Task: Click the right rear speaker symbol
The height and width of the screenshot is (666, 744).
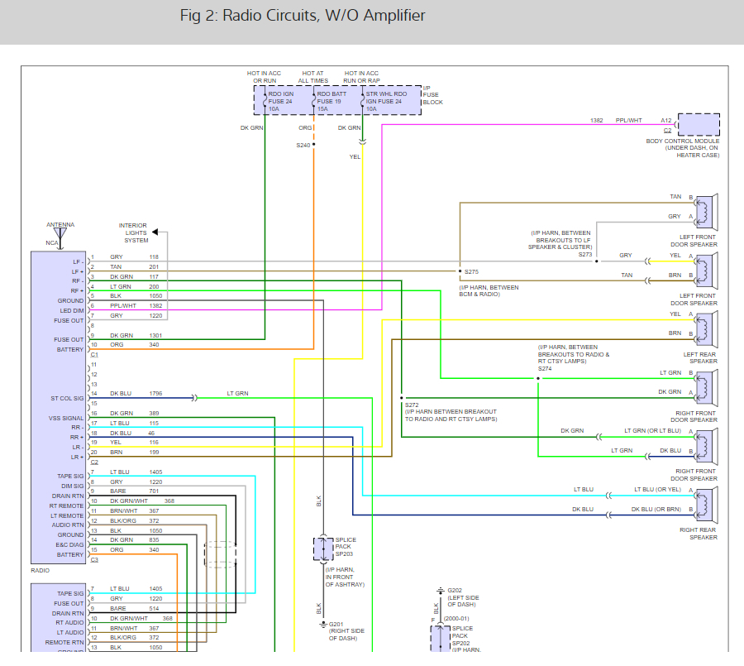Action: point(707,505)
